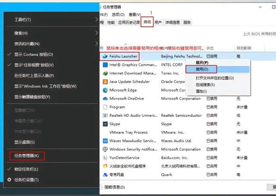Viewport: 276px width, 196px height.
Task: Select the Microsoft Edge row name
Action: pyautogui.click(x=123, y=90)
